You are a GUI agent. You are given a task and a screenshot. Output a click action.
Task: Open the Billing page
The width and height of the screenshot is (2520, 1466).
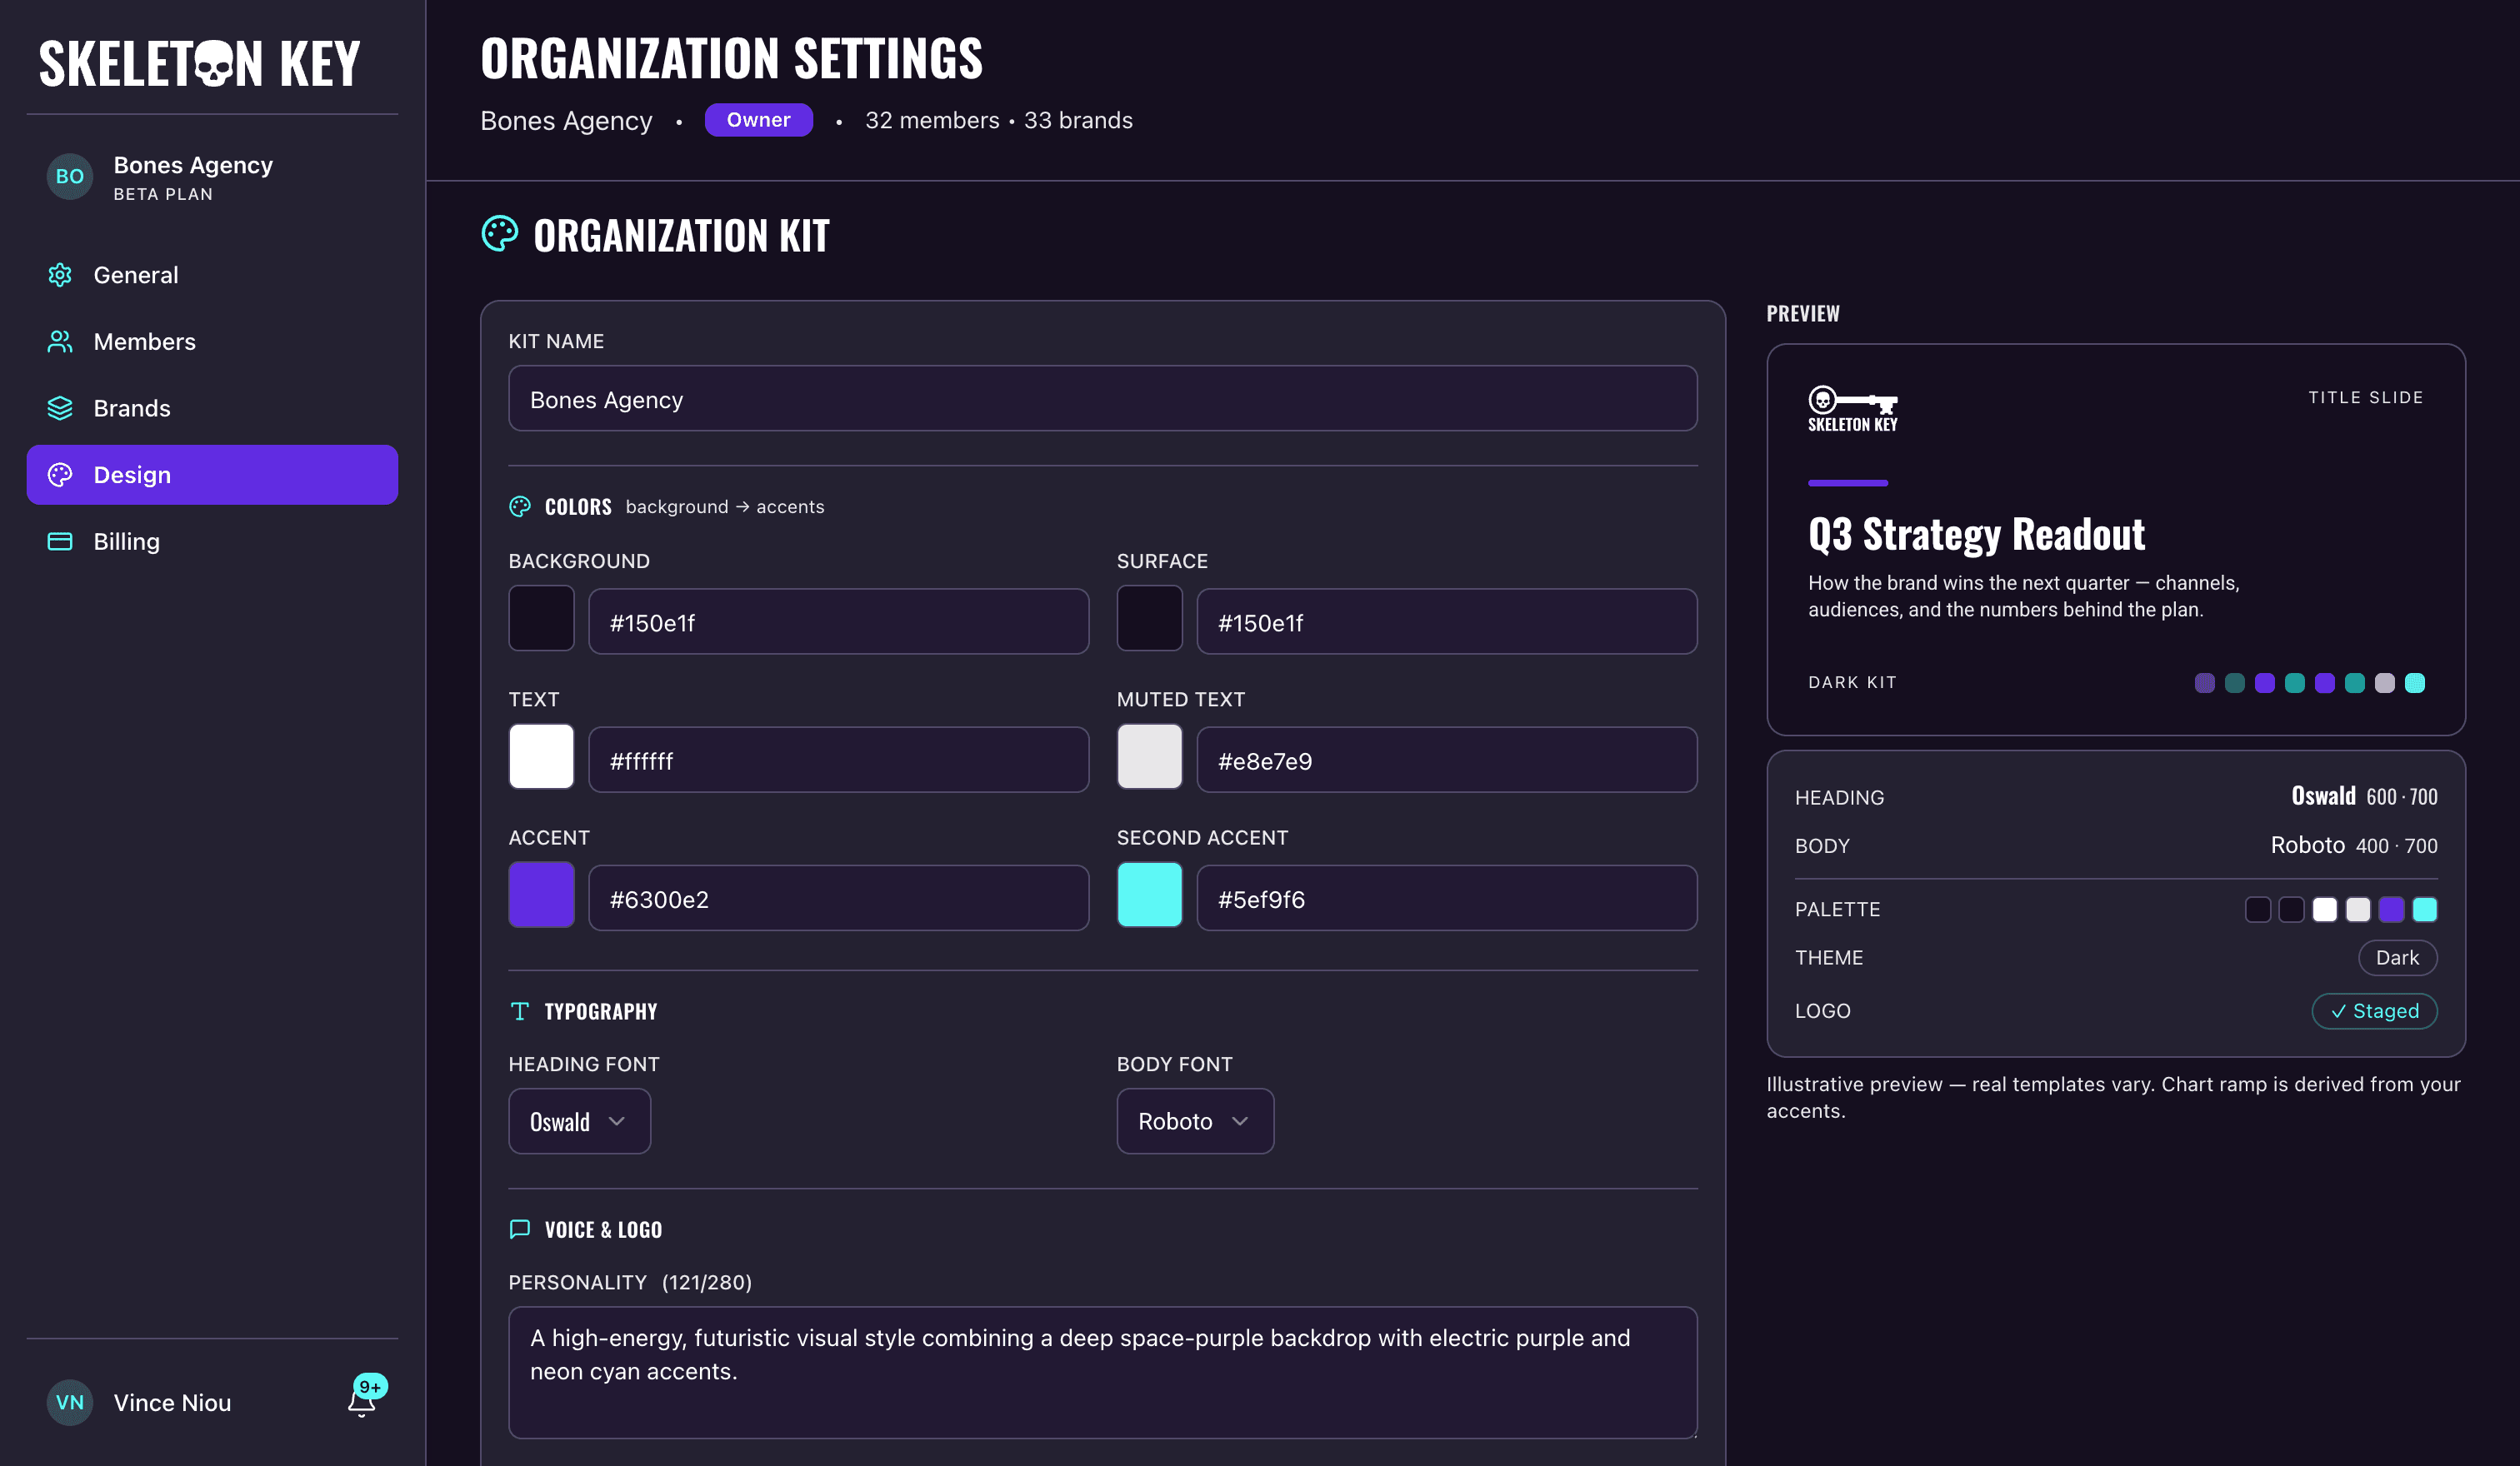[x=212, y=541]
